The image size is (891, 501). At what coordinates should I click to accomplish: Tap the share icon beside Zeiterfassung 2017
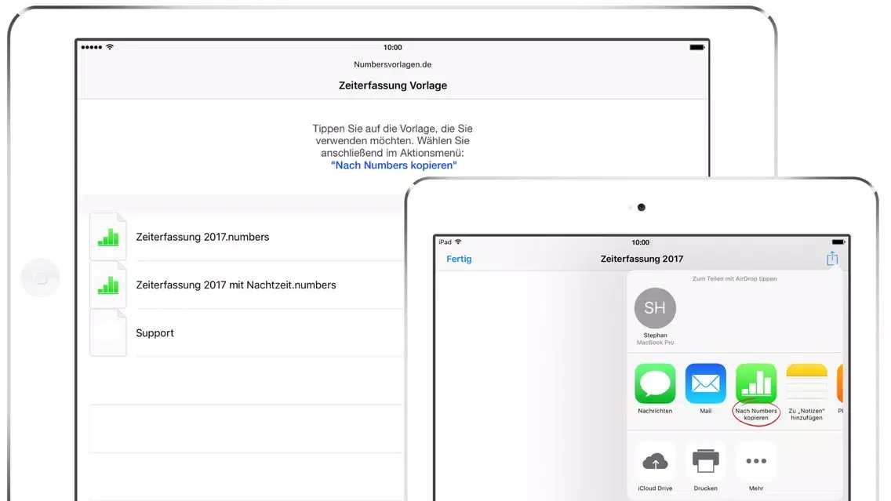coord(832,259)
